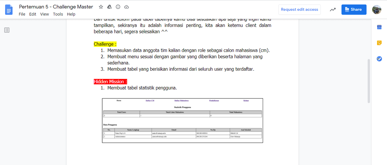Open the File menu
The height and width of the screenshot is (165, 387).
(22, 14)
